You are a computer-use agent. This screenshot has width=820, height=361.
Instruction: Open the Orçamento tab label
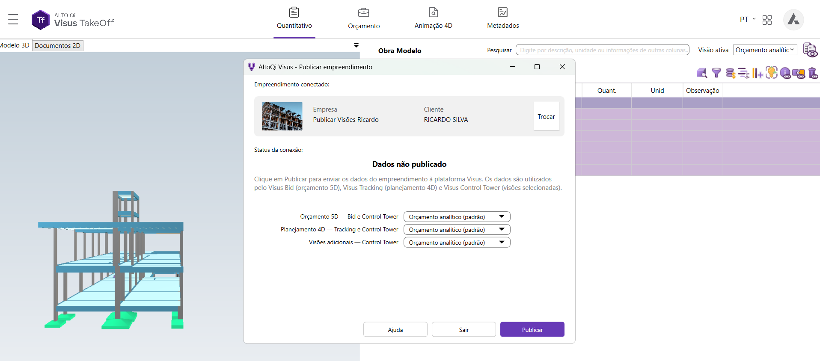coord(364,26)
